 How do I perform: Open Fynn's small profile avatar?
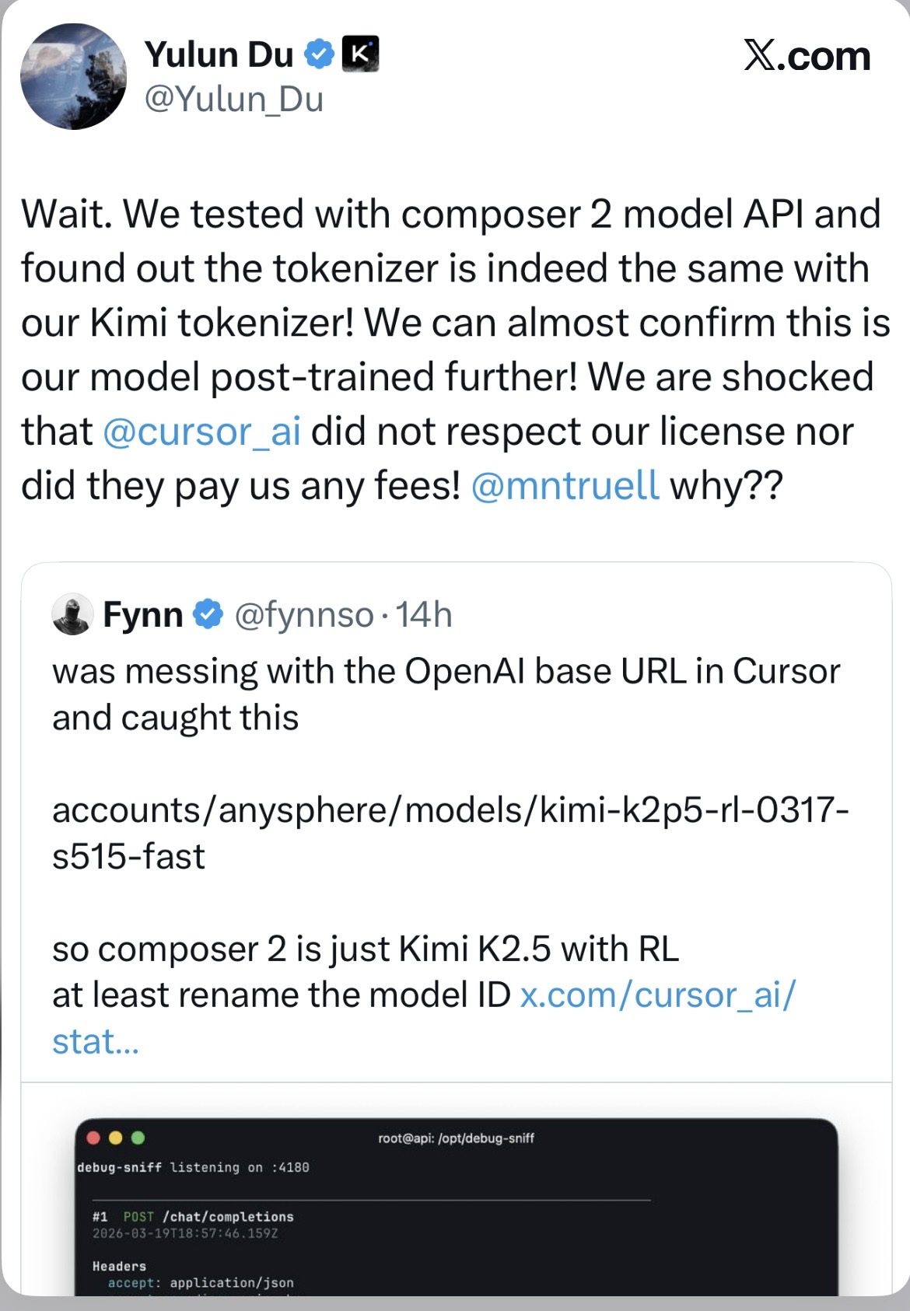tap(72, 614)
